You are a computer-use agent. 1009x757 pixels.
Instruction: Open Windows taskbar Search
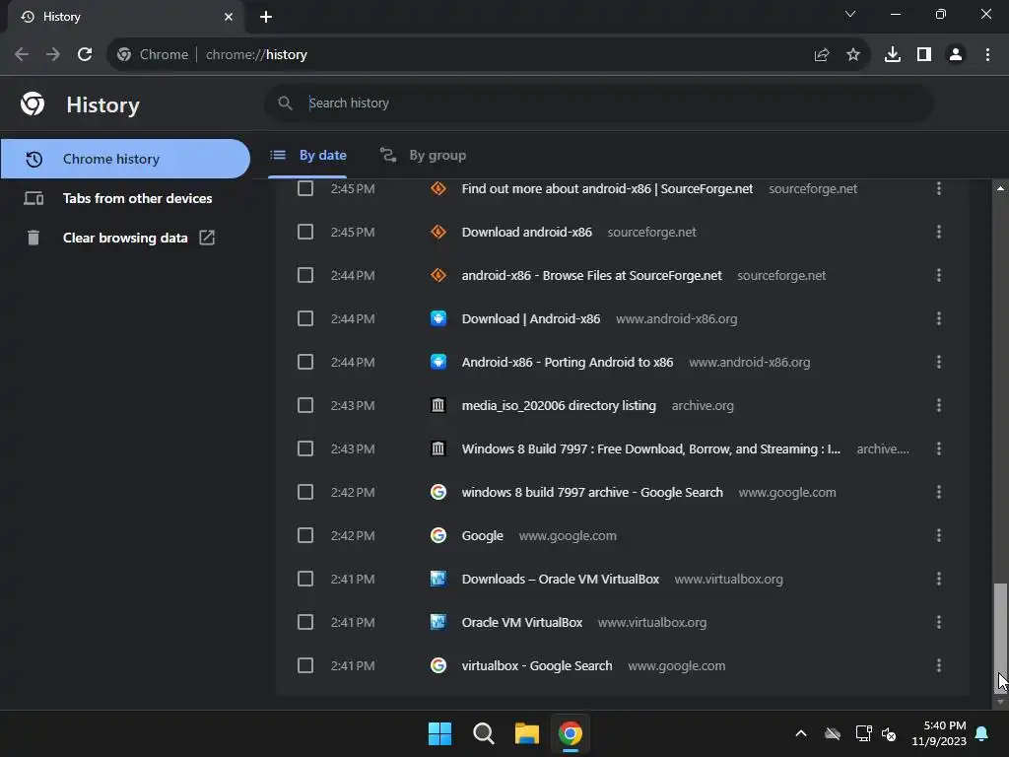click(483, 733)
